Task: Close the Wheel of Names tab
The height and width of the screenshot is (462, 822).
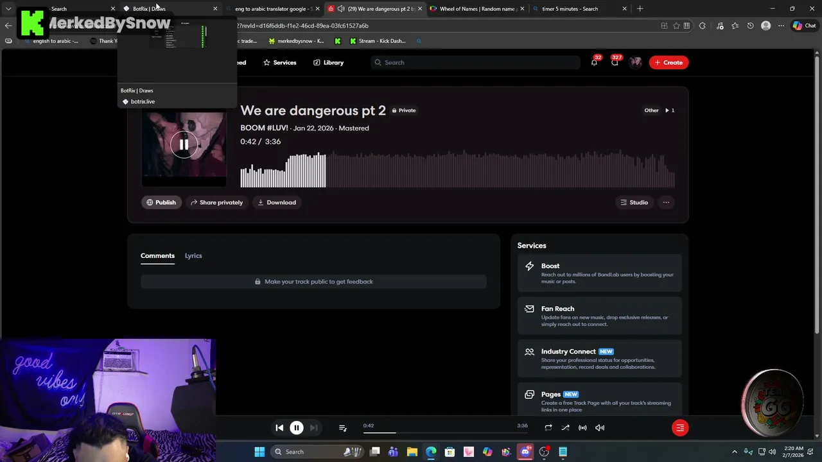Action: [x=522, y=8]
